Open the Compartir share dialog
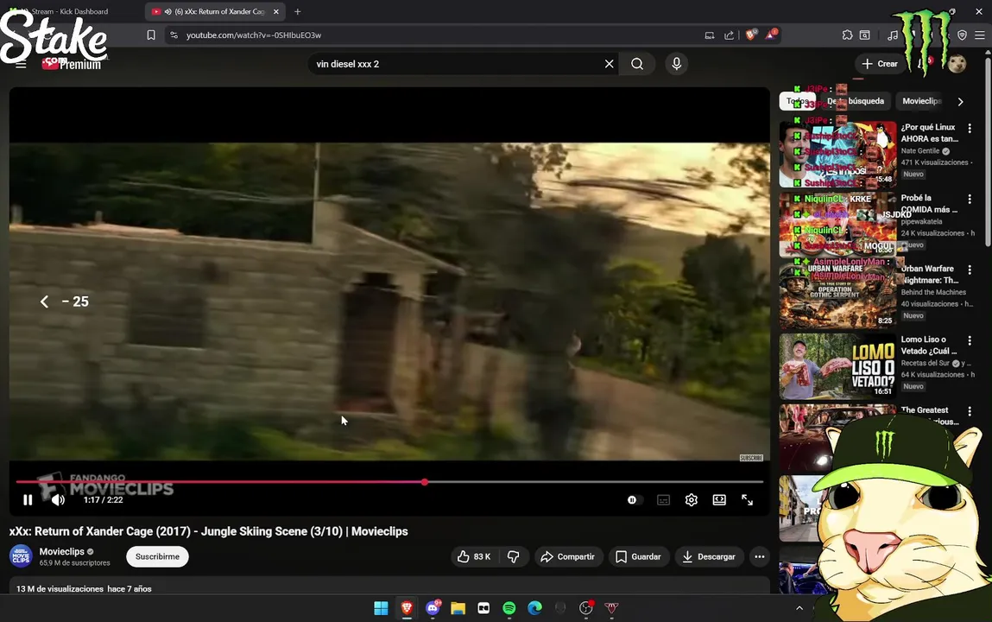The image size is (992, 622). point(568,557)
